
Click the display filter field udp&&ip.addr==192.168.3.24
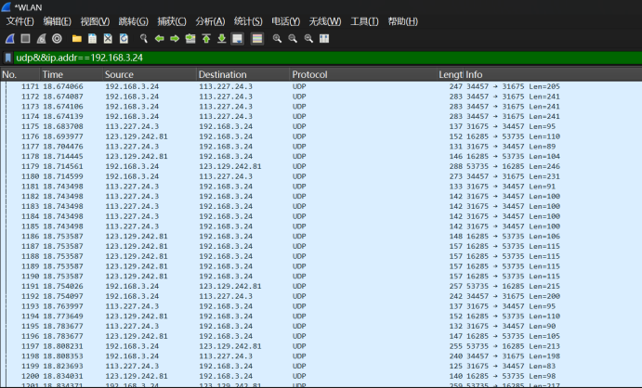pyautogui.click(x=328, y=58)
